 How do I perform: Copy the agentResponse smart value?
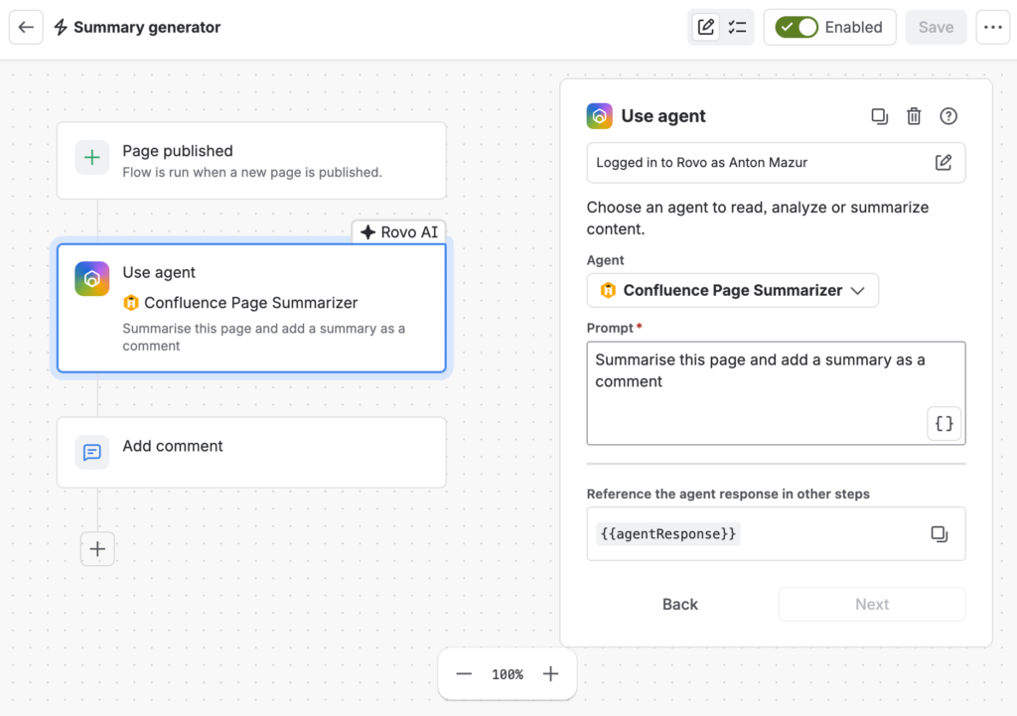pyautogui.click(x=940, y=533)
